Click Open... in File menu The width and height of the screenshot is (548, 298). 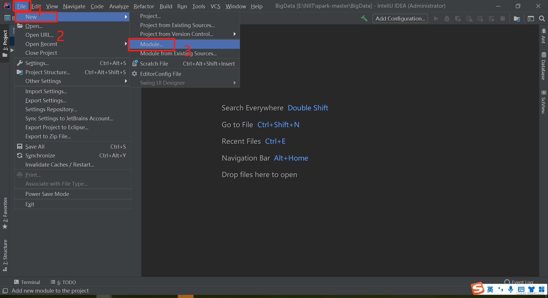tap(73, 26)
